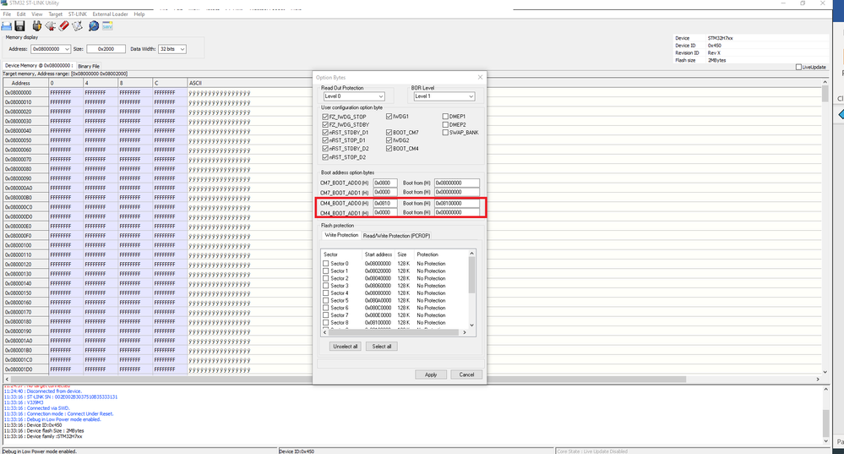Click the Cancel button

(466, 375)
